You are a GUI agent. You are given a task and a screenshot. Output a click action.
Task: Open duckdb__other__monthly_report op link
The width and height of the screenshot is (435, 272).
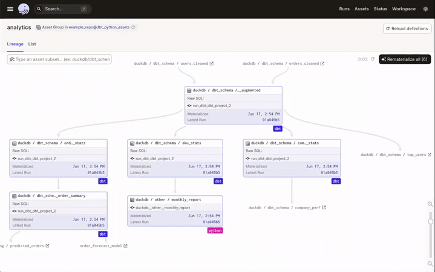pos(163,208)
